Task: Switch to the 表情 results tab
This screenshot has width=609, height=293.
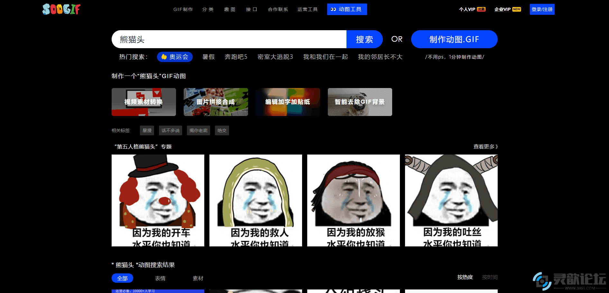Action: pos(160,278)
